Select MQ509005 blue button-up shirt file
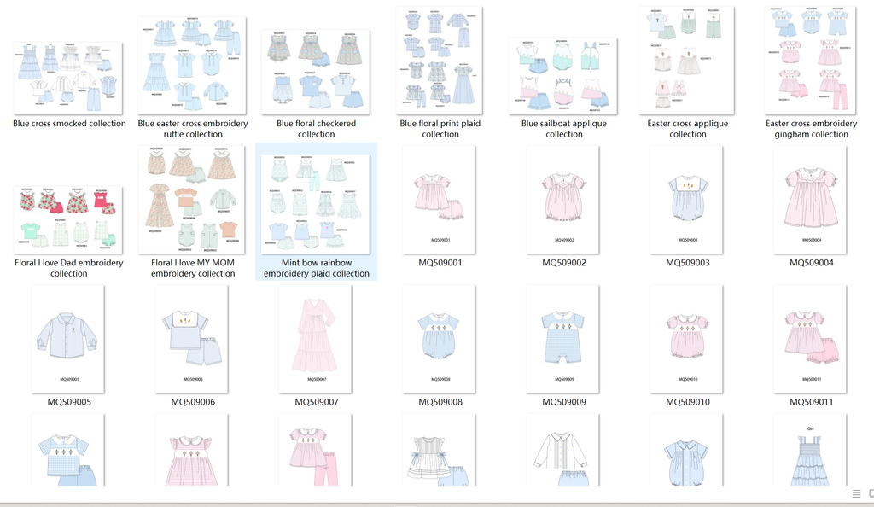The width and height of the screenshot is (874, 507). point(68,338)
